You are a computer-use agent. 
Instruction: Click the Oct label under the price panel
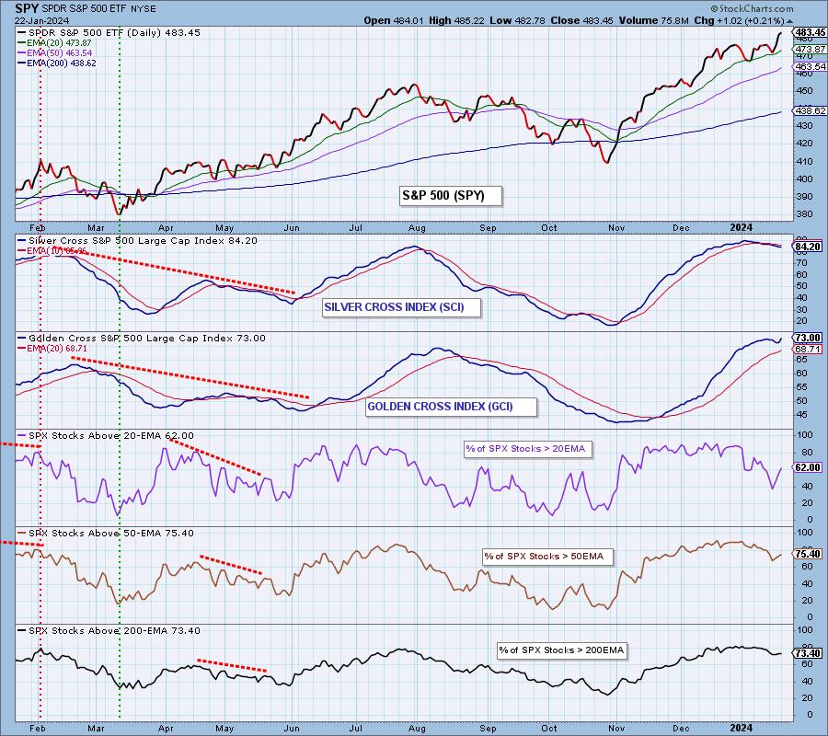(x=549, y=228)
